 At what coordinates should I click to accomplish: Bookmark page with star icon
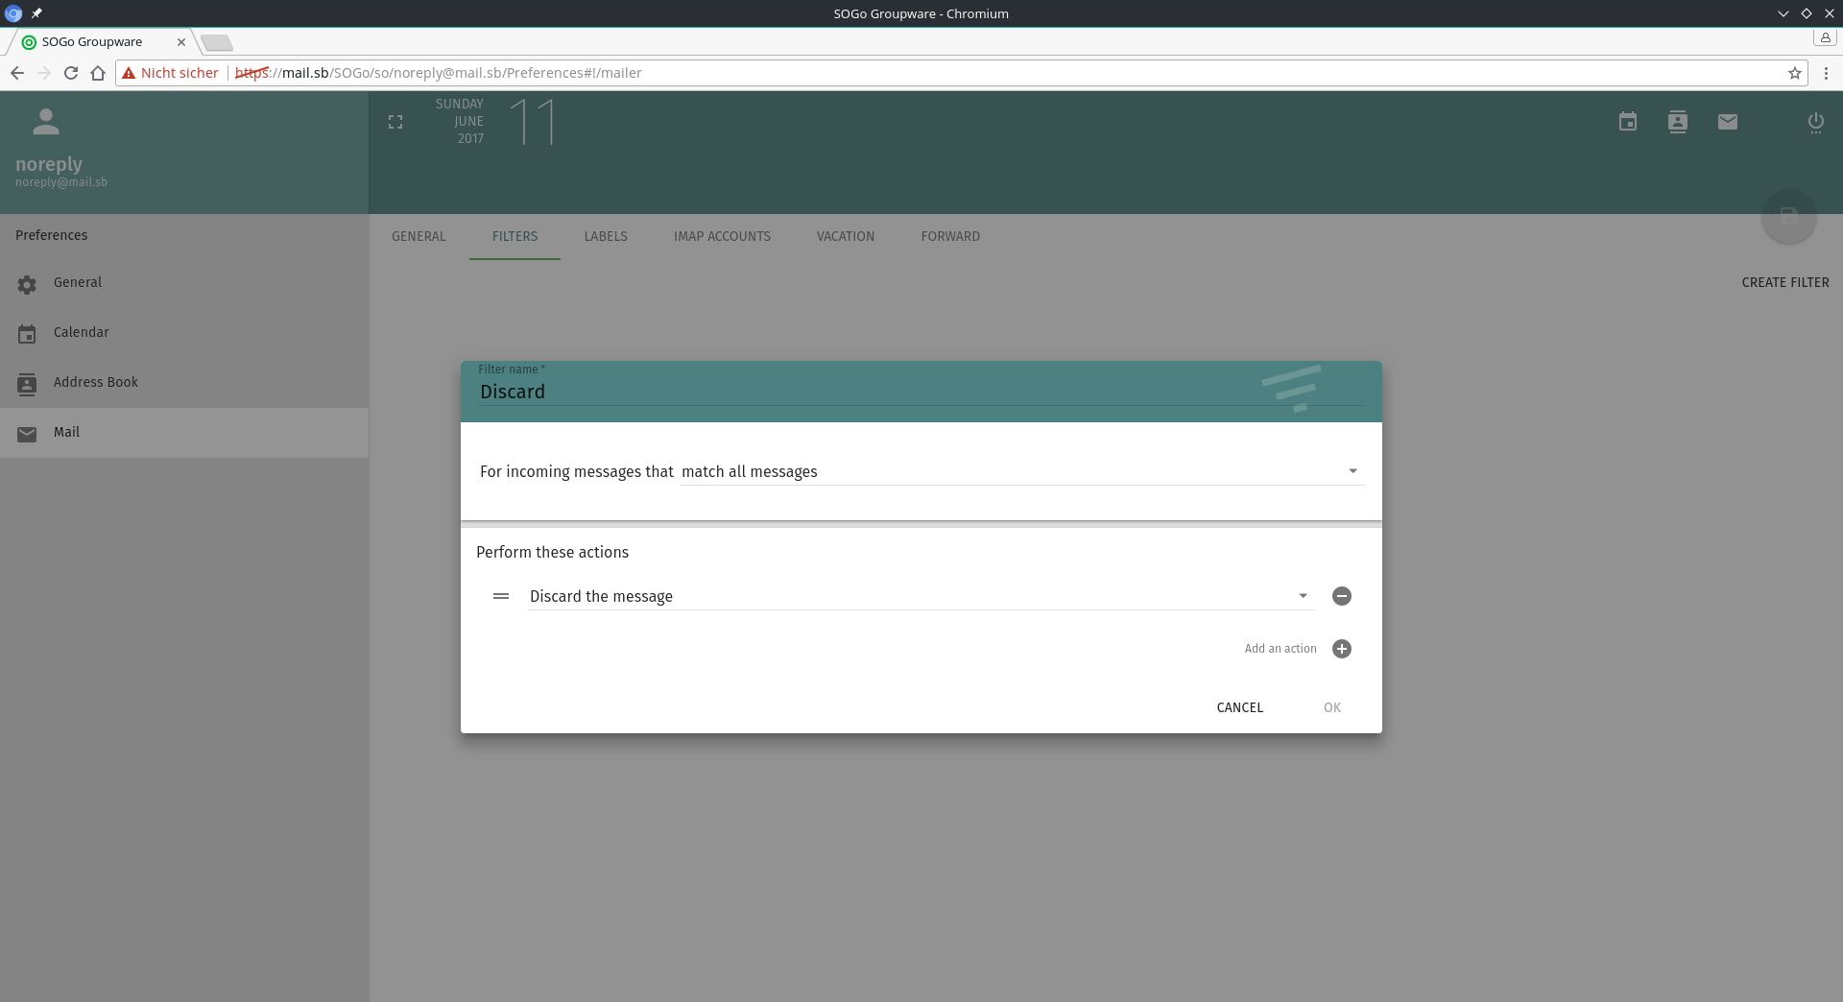click(1794, 73)
